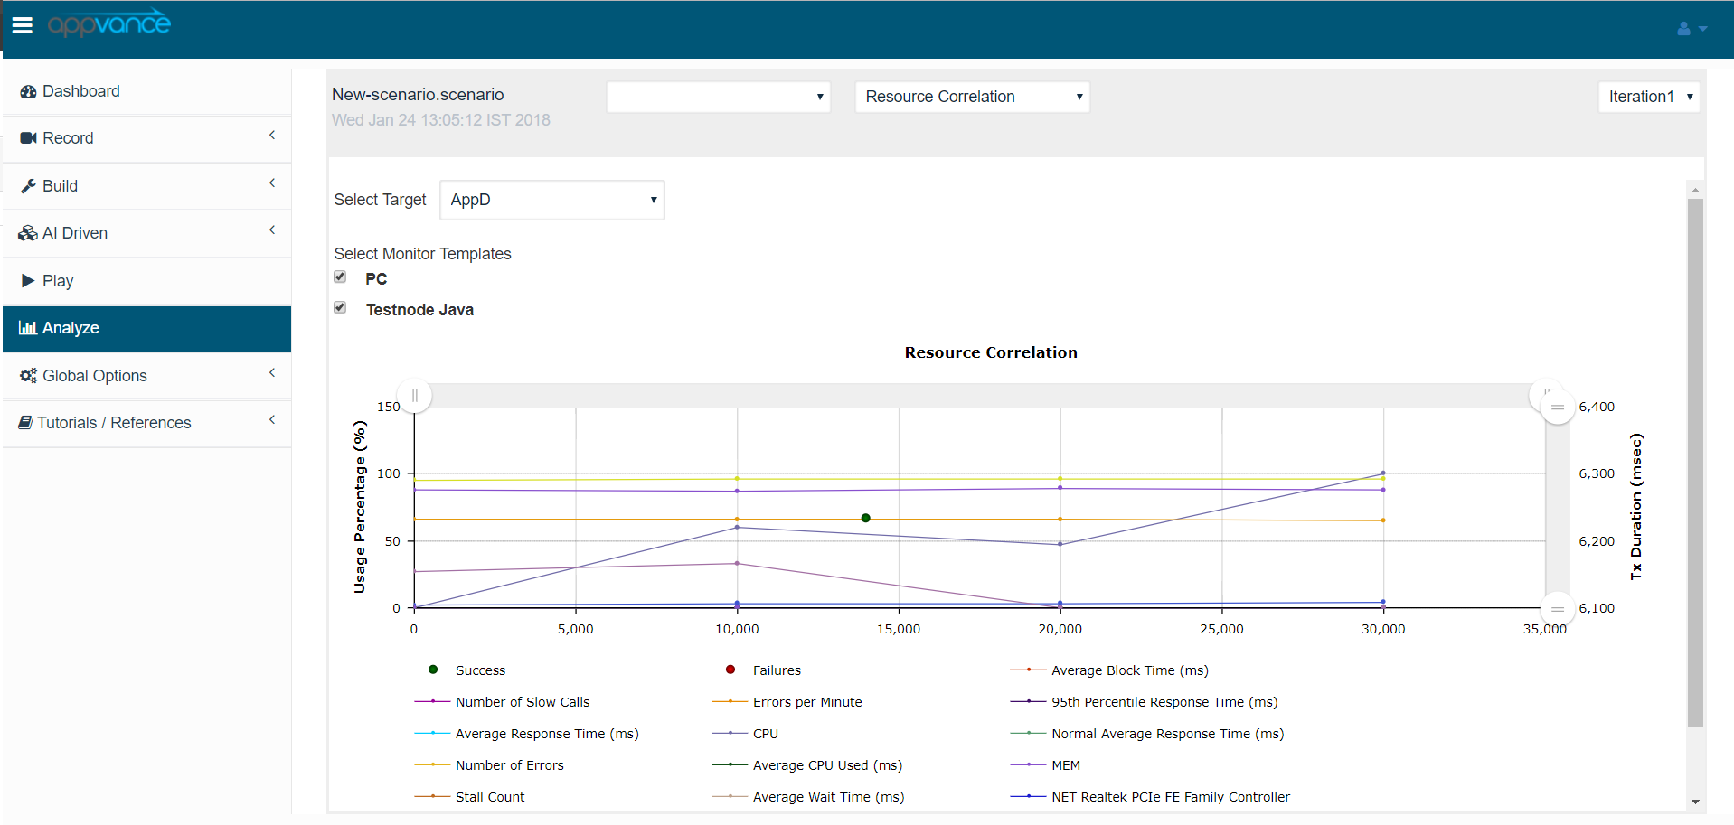Click the AI Driven cubes icon

point(28,233)
